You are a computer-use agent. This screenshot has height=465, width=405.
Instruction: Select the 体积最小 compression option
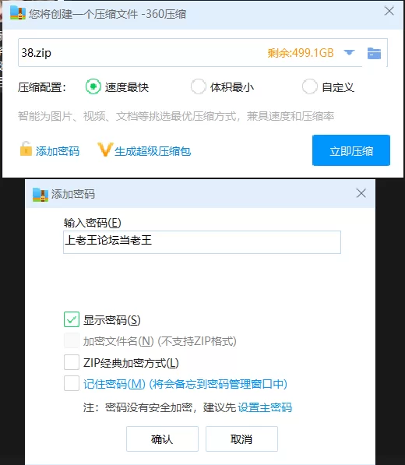(x=198, y=86)
